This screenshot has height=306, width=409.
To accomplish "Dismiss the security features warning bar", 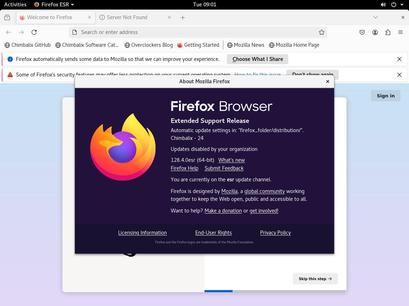I will pos(399,75).
